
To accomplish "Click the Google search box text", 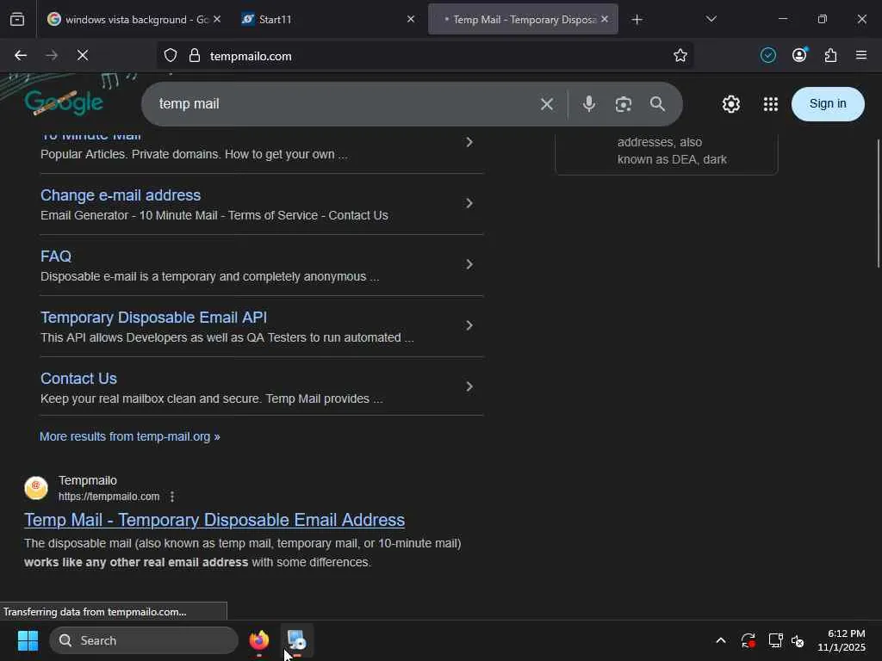I will tap(189, 104).
